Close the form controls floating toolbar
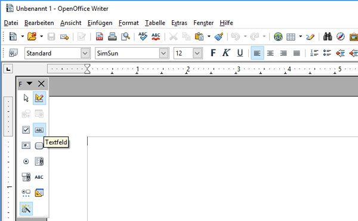The image size is (358, 221). point(41,83)
